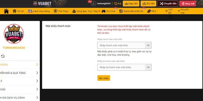Open the user profile avatar icon
203x101 pixels.
pos(93,4)
